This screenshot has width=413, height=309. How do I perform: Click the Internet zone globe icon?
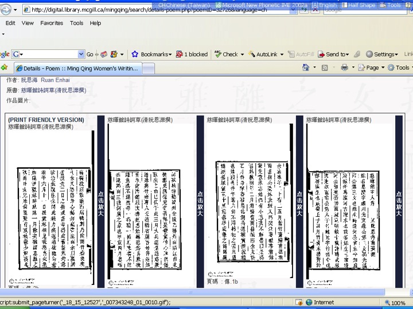[x=309, y=303]
